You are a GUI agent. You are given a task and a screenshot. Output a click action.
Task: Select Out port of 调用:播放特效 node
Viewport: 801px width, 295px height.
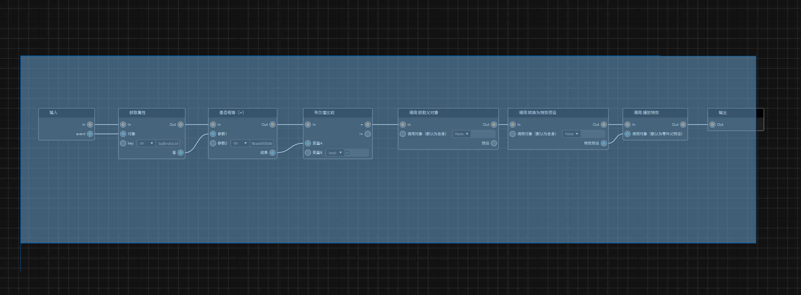[683, 124]
